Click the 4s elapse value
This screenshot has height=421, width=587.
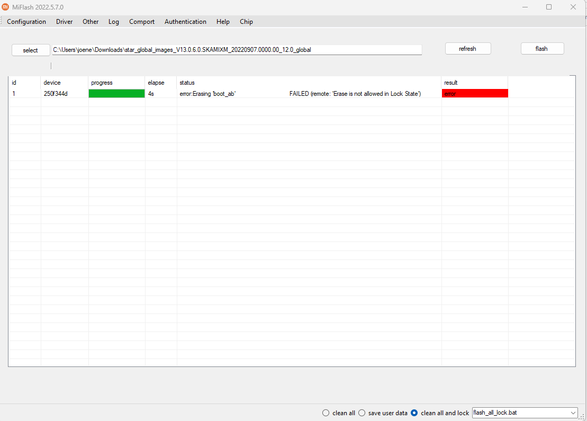tap(151, 94)
